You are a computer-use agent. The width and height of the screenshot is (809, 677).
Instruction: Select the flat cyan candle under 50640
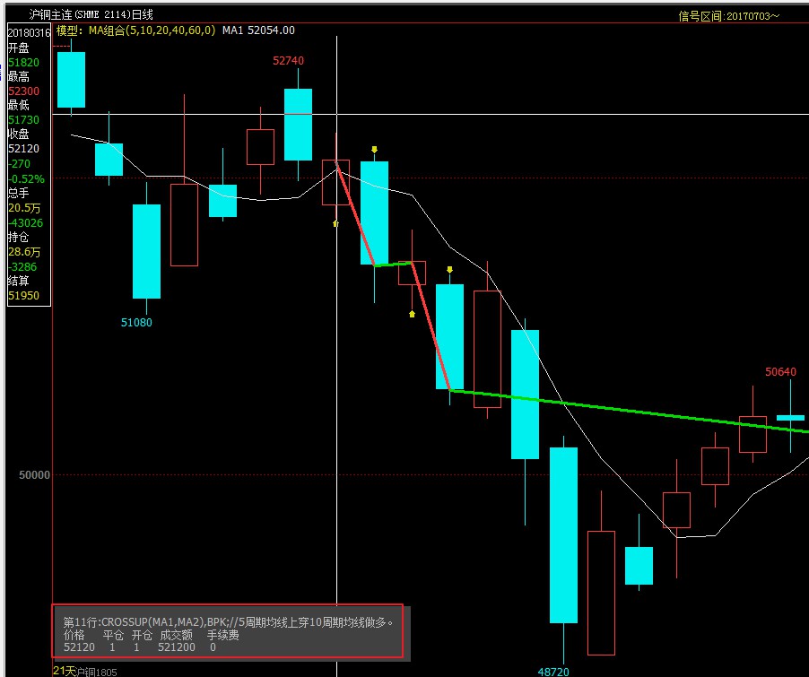click(x=790, y=418)
